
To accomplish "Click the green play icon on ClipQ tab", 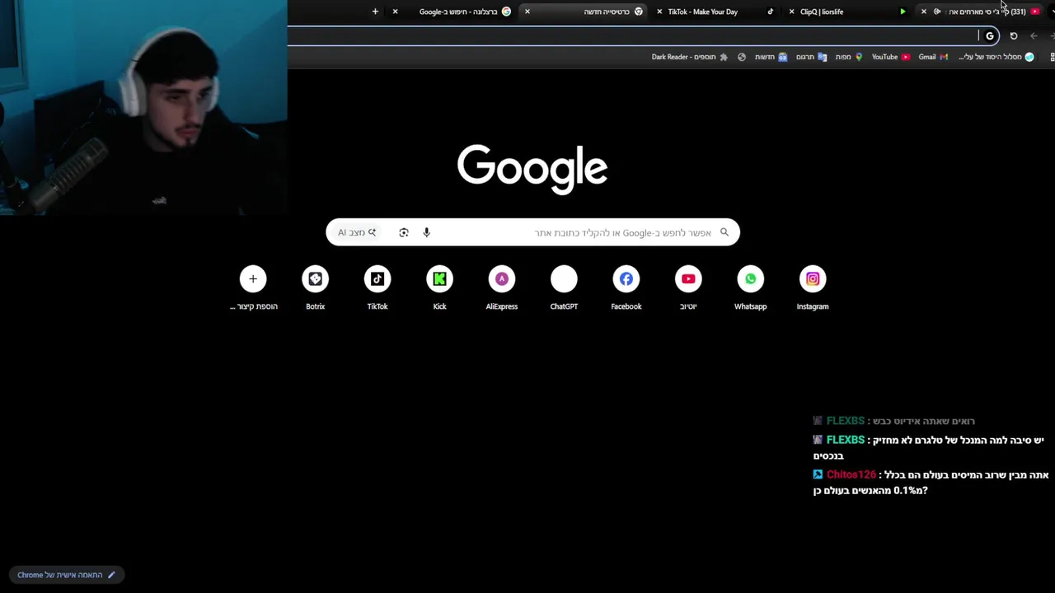I will [x=903, y=12].
